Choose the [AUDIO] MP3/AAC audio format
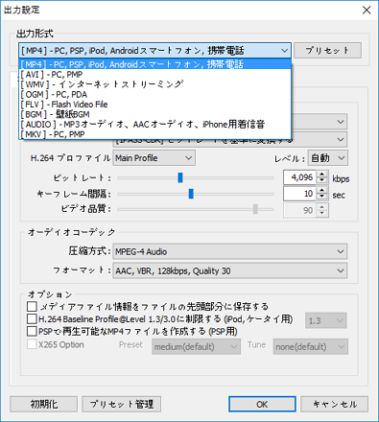 (155, 124)
